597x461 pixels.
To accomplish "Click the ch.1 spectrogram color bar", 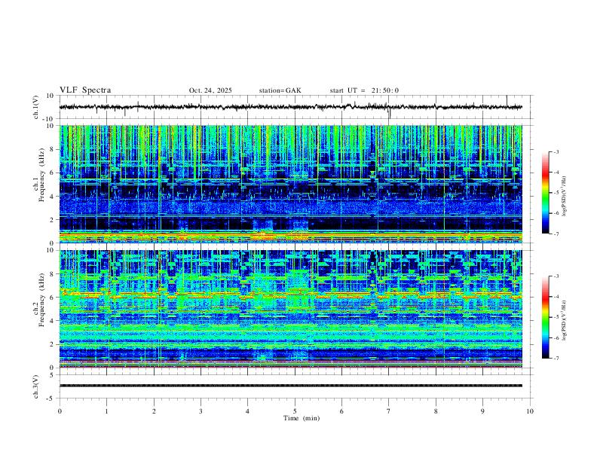I will (x=545, y=193).
